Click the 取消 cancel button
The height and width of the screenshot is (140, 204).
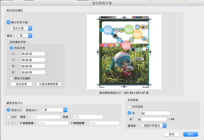click(x=172, y=134)
